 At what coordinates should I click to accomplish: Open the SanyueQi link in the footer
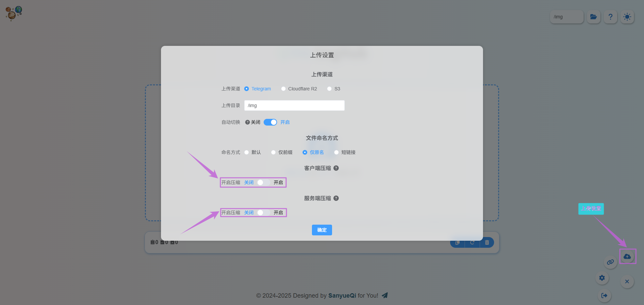click(x=342, y=295)
